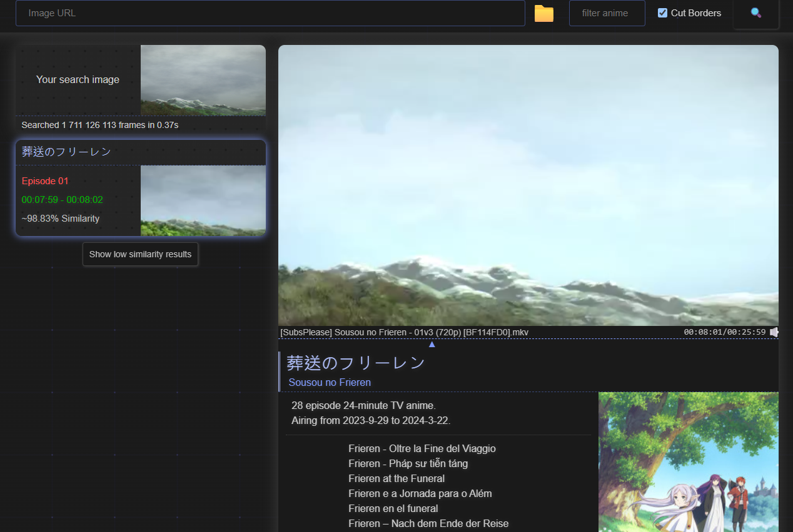This screenshot has width=793, height=532.
Task: Click the Episode 01 label
Action: pos(45,181)
